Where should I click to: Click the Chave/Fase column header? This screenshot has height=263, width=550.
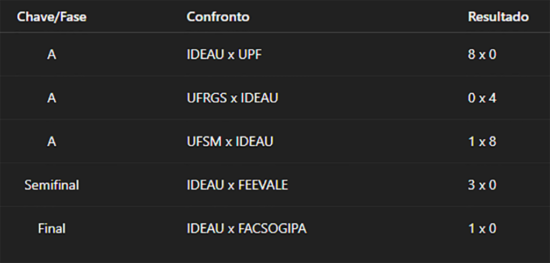tap(52, 17)
